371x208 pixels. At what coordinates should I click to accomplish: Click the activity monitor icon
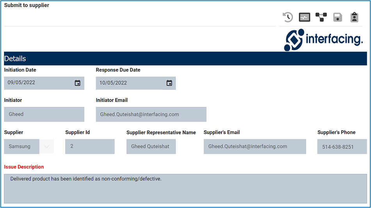(304, 17)
